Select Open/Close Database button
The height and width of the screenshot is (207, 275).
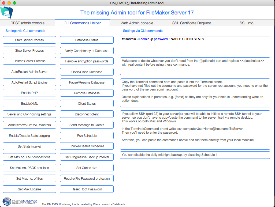coord(87,72)
